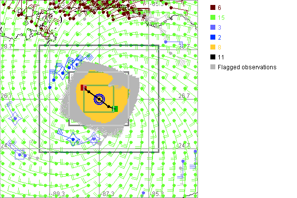Select the legend label '11'
297x198 pixels.
[221, 57]
